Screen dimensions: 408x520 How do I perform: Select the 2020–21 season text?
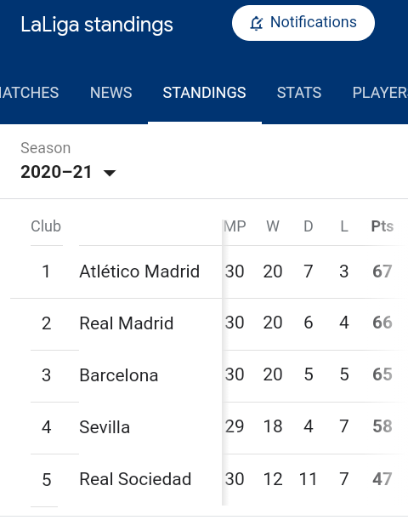56,172
